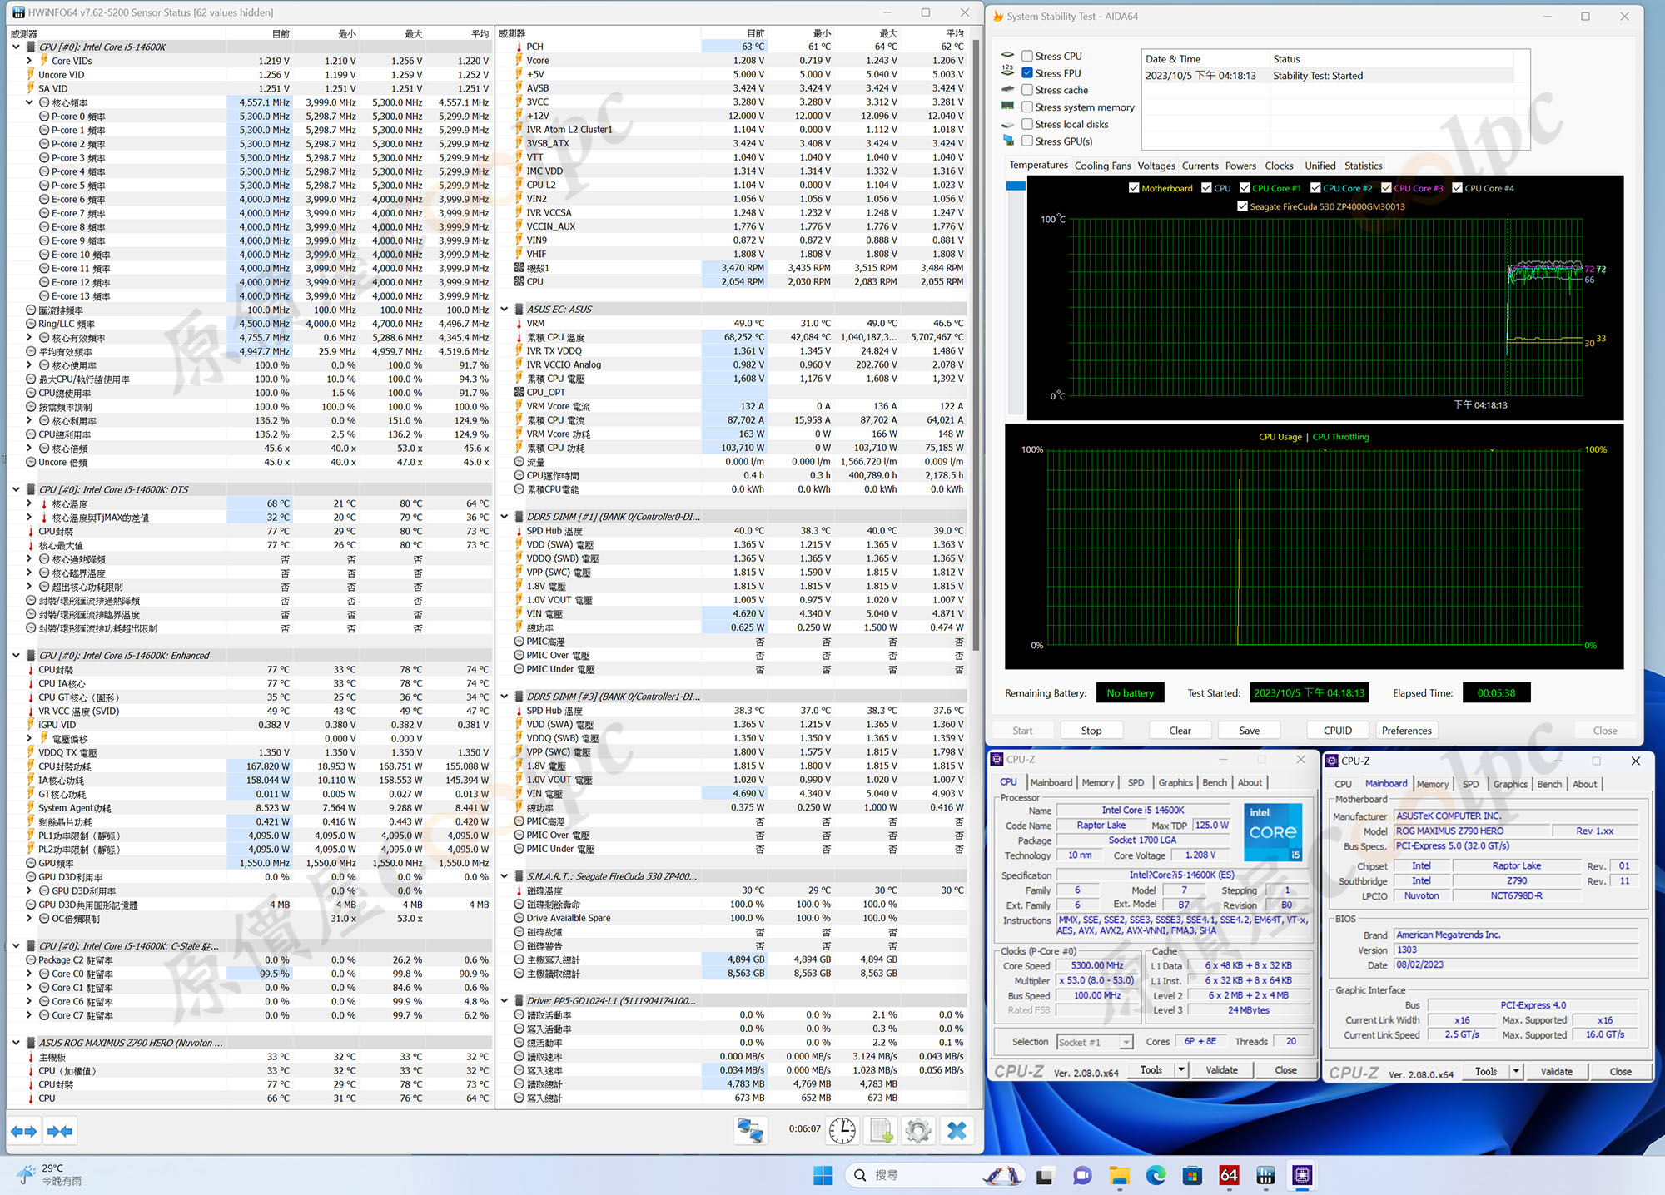Collapse the ASUS EC: ASUS sensor group

(x=504, y=309)
